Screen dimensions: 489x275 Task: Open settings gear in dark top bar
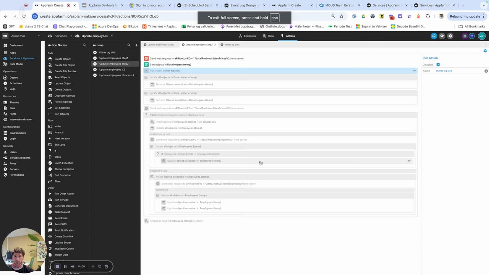coord(450,36)
